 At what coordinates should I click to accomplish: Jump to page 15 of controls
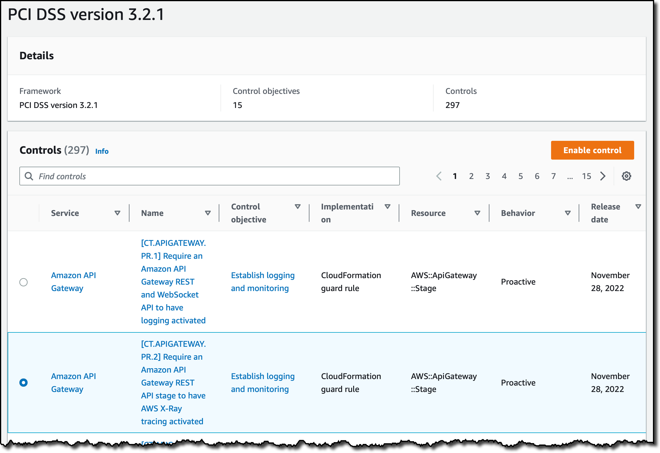pos(586,176)
